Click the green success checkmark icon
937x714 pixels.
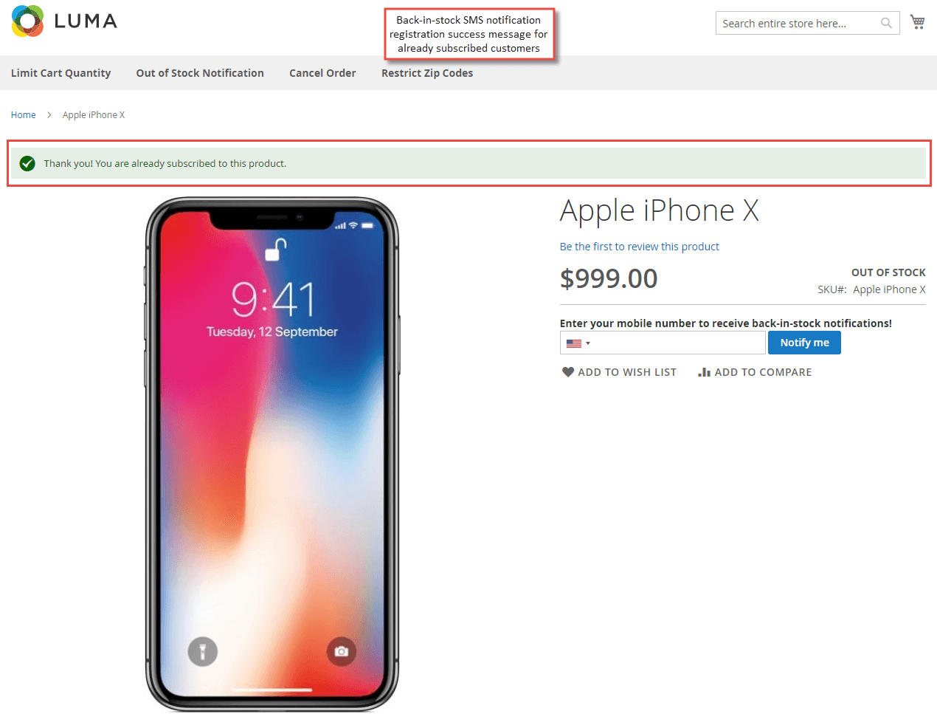point(27,163)
